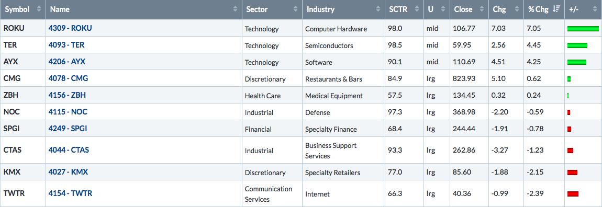
Task: Click the sort arrows beside Close header
Action: 482,9
